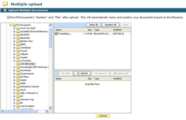
Task: Click the My Documents folder icon
Action: point(14,25)
